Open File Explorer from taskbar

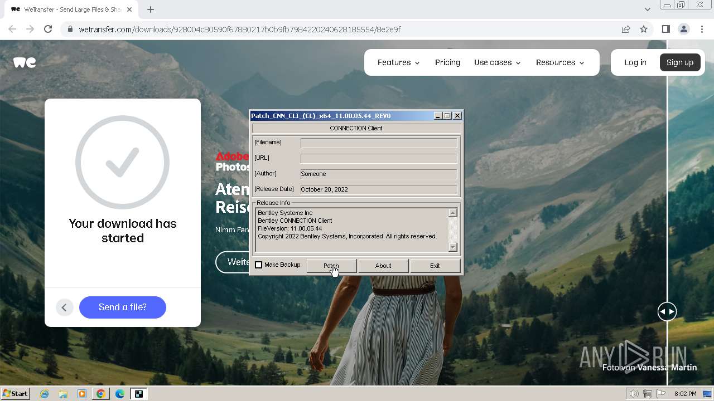point(63,394)
